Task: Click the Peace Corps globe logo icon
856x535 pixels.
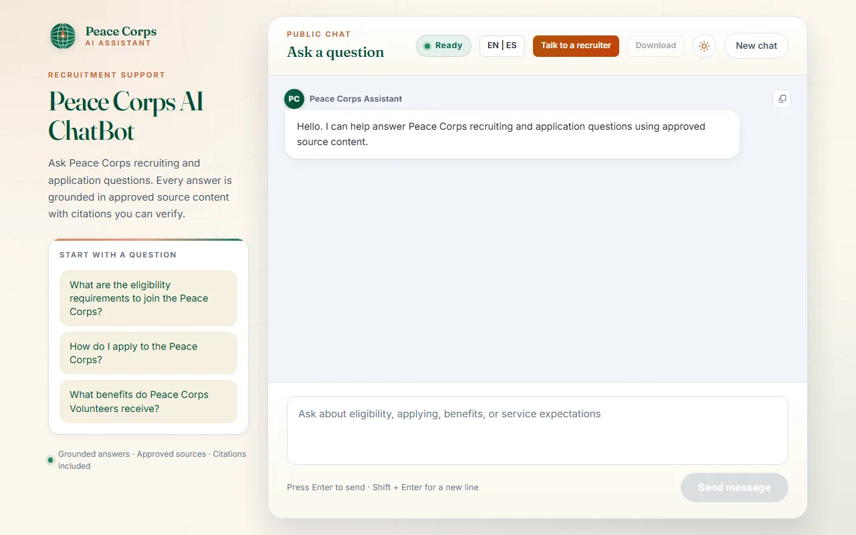Action: pos(63,36)
